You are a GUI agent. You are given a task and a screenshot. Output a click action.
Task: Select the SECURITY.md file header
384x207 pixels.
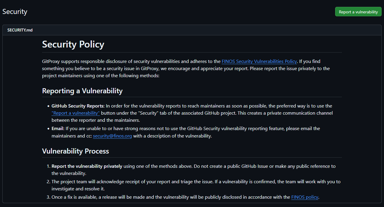(20, 30)
